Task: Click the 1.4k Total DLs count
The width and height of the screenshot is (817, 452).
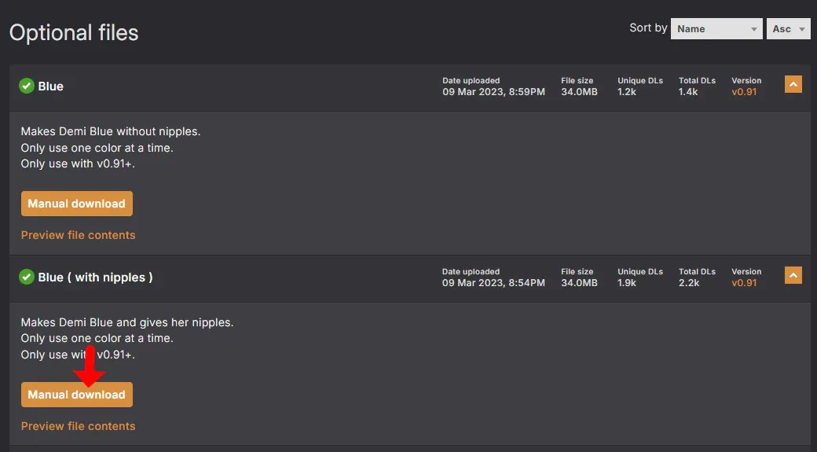Action: coord(689,92)
